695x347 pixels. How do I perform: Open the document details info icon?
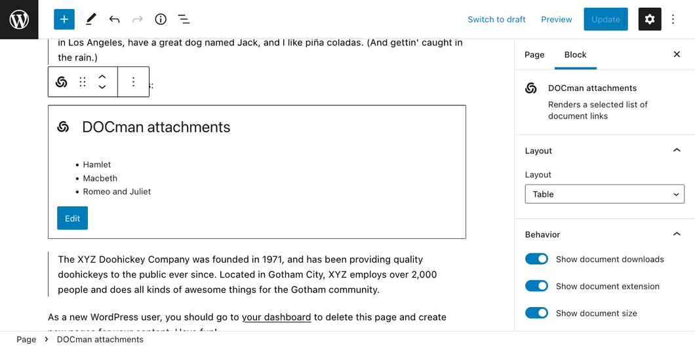tap(161, 20)
